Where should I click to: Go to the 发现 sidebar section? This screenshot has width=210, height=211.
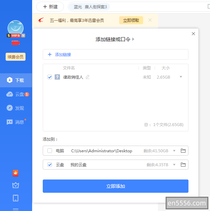pyautogui.click(x=16, y=108)
